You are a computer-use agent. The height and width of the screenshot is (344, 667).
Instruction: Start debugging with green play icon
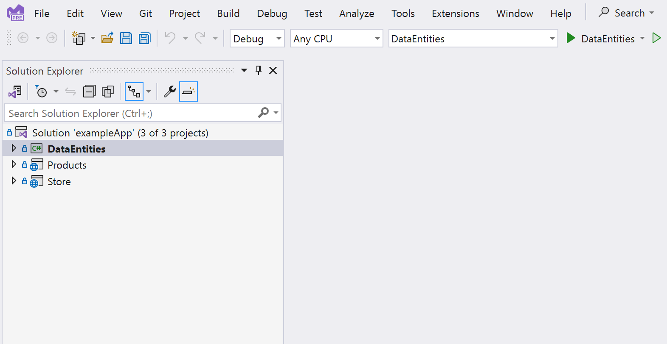click(x=571, y=38)
